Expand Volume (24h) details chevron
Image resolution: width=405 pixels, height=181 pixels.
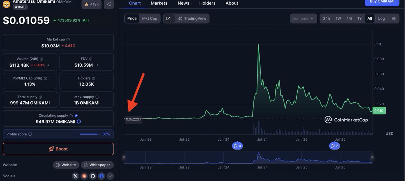[48, 65]
